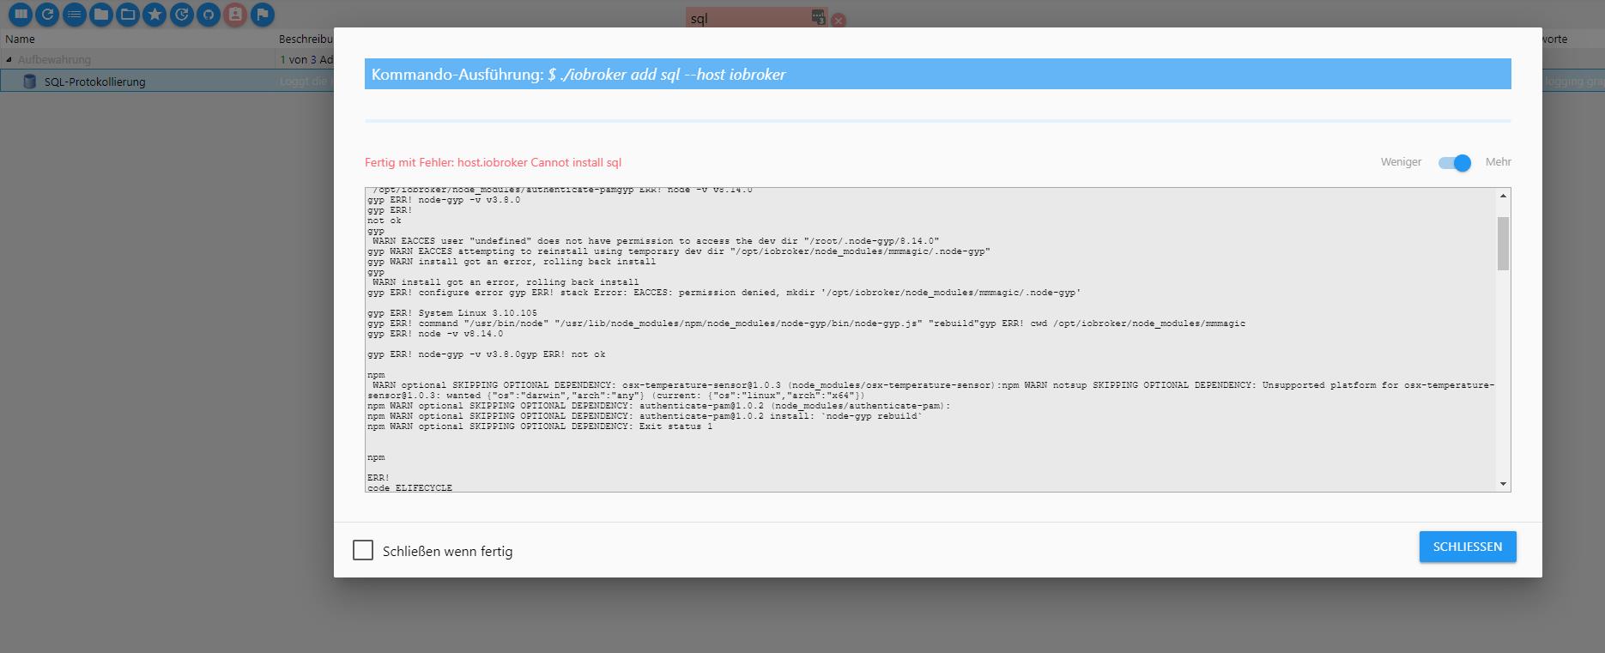This screenshot has width=1605, height=653.
Task: Click the Kommando-Ausführung dialog title
Action: pos(578,75)
